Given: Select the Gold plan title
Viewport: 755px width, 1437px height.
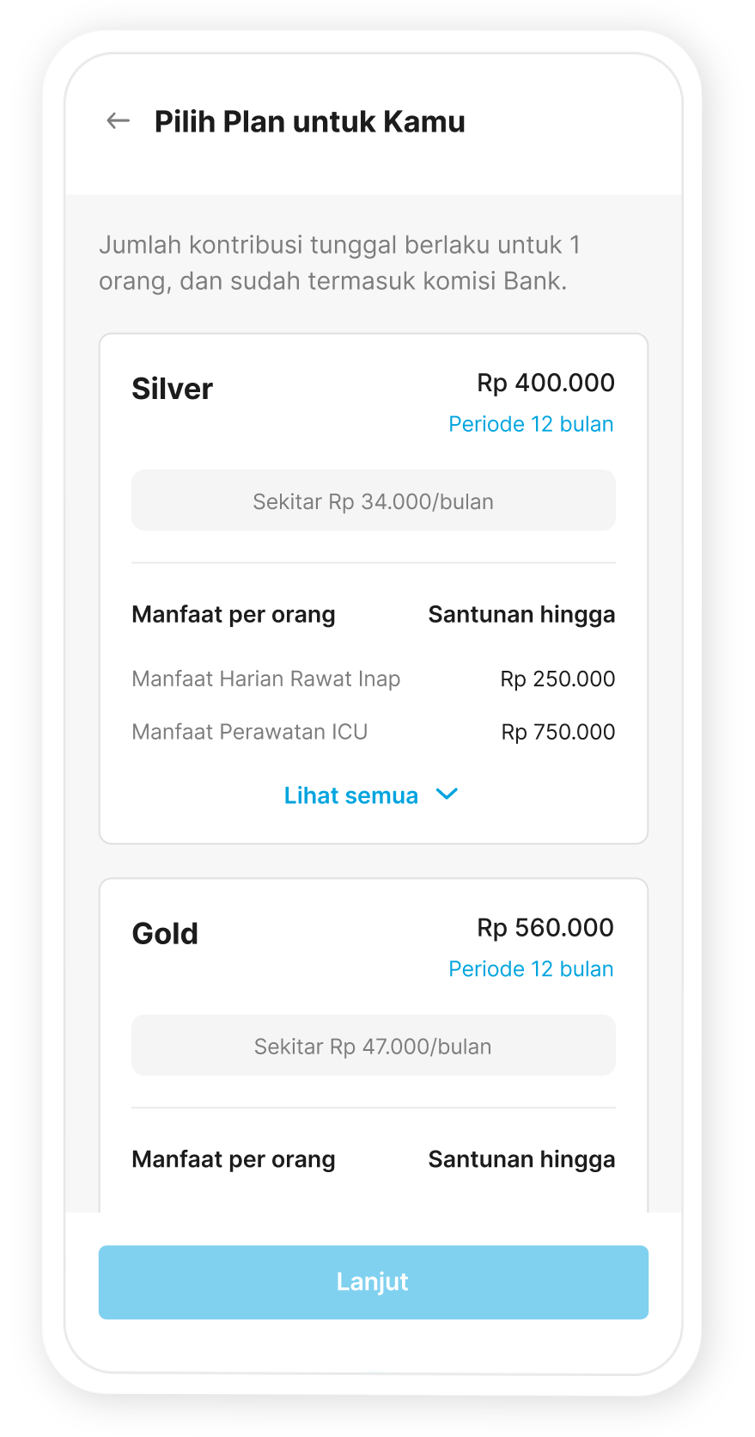Looking at the screenshot, I should coord(165,934).
